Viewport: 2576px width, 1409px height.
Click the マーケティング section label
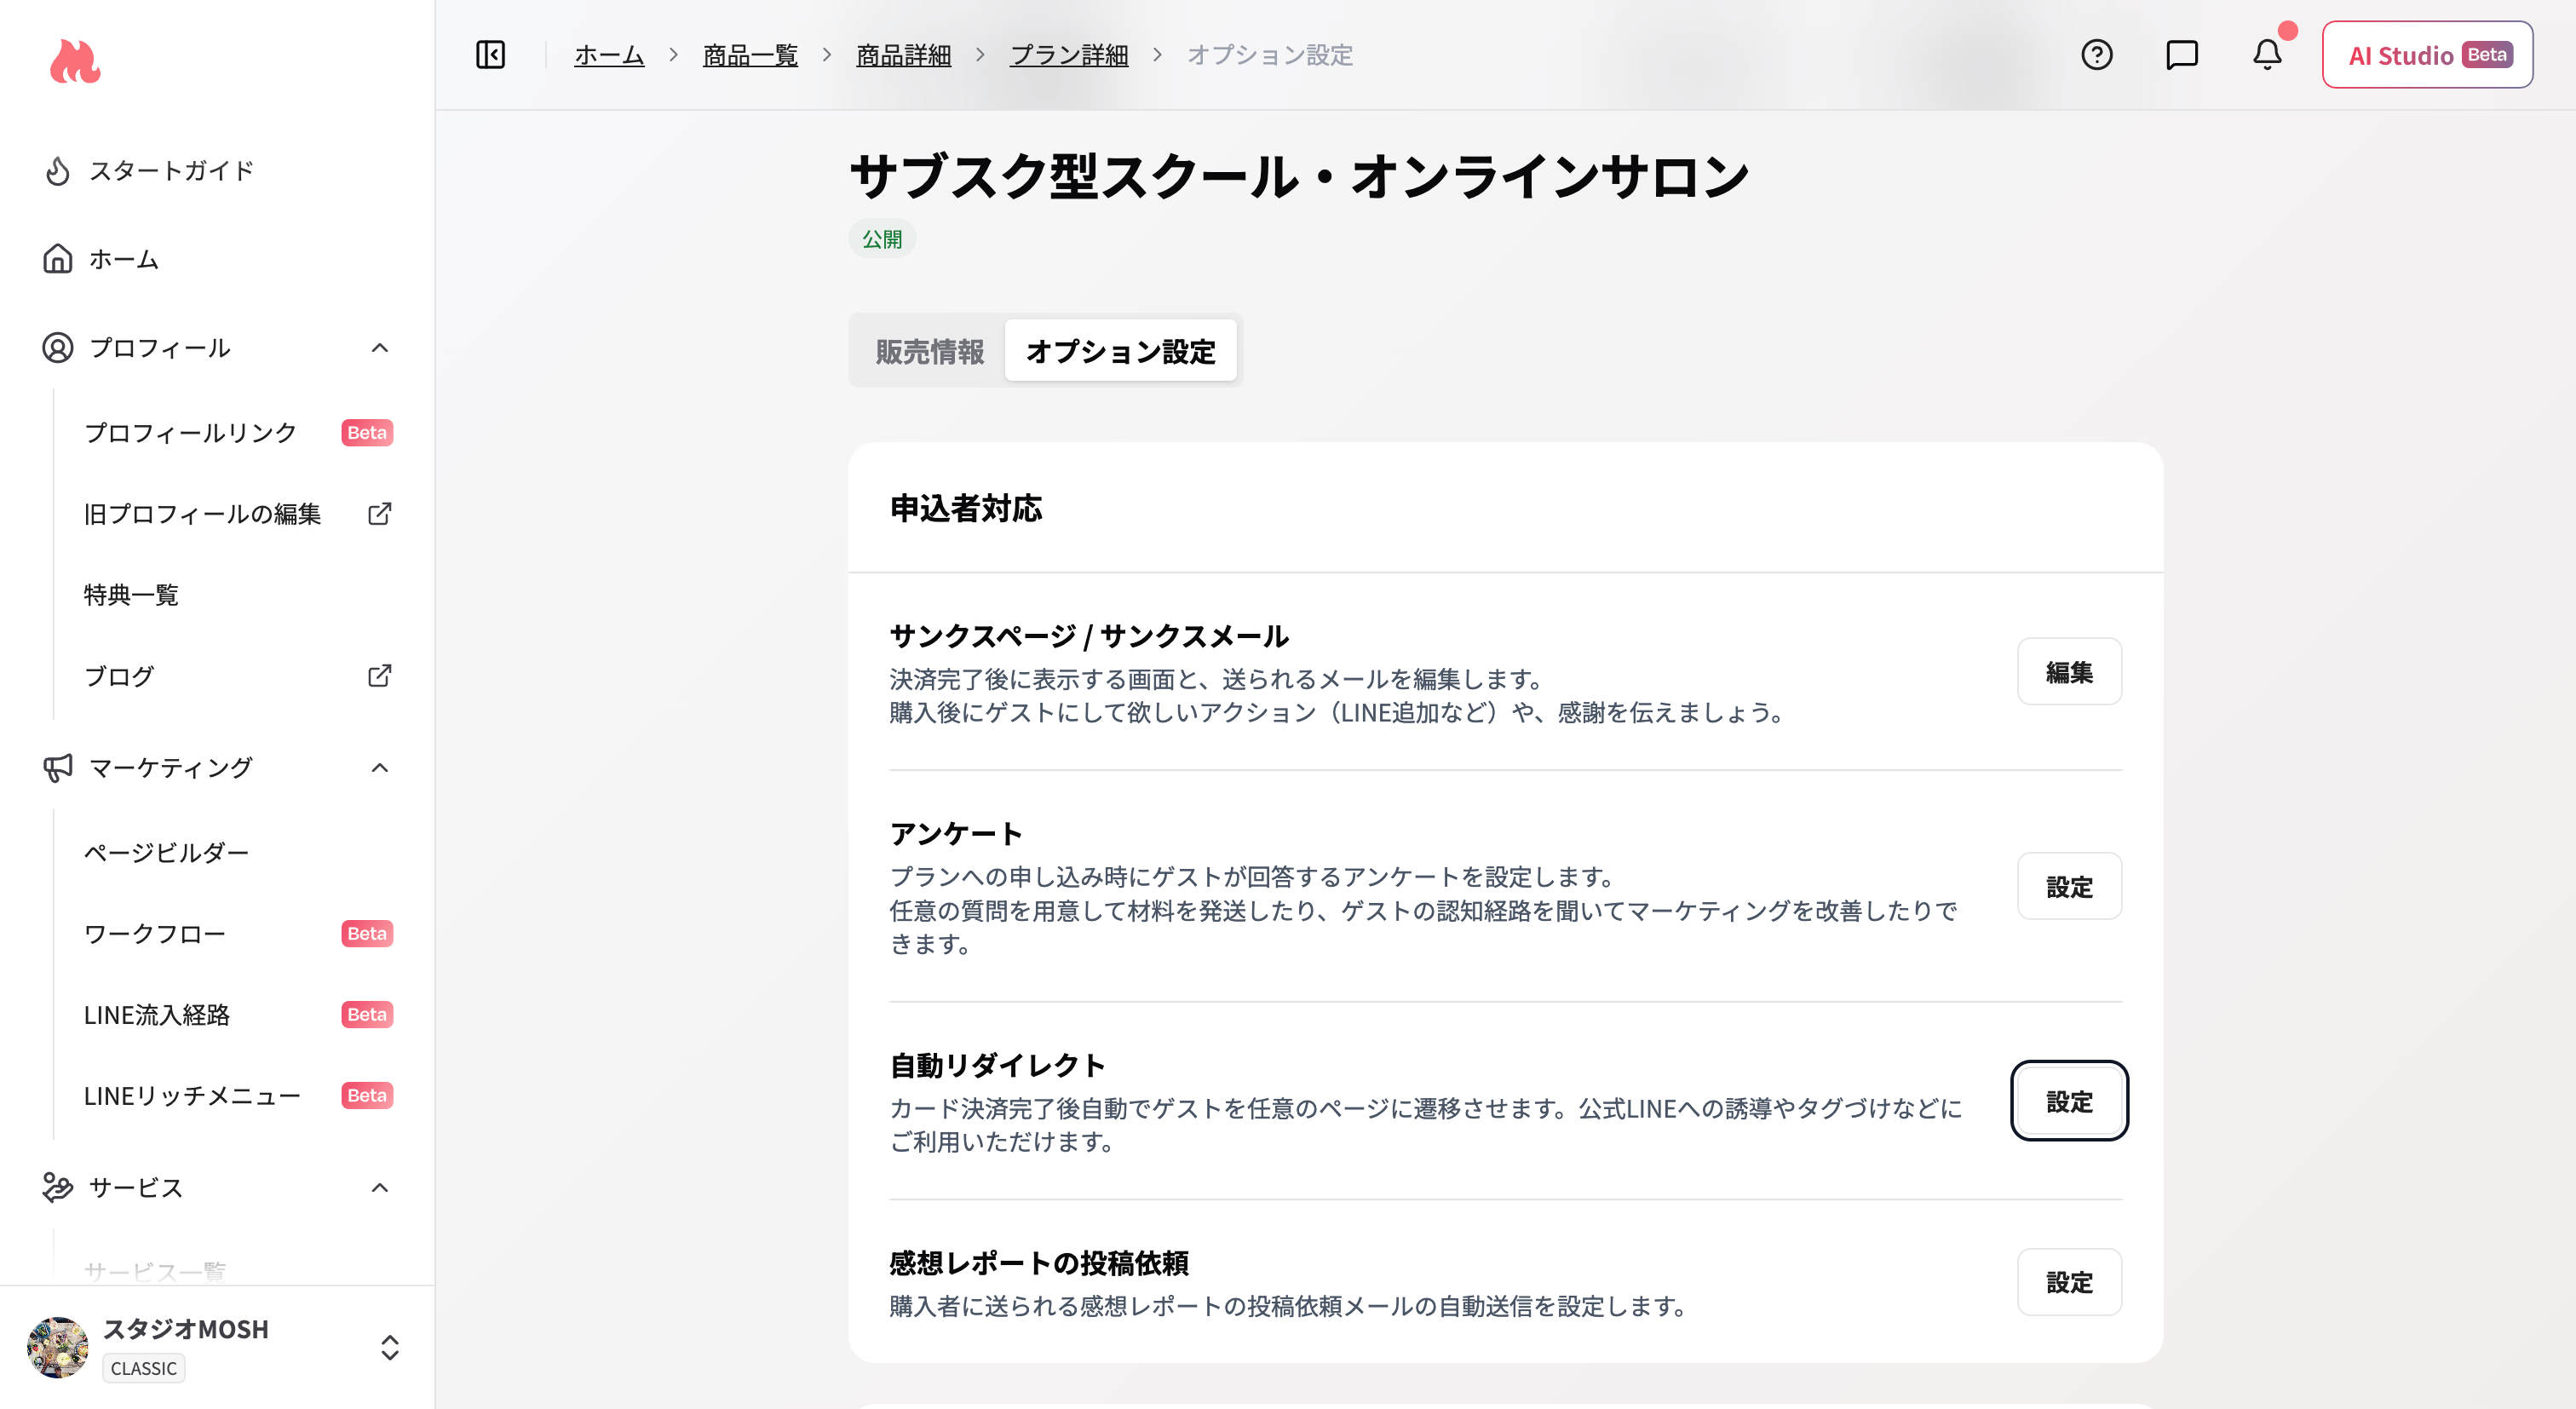pos(171,768)
